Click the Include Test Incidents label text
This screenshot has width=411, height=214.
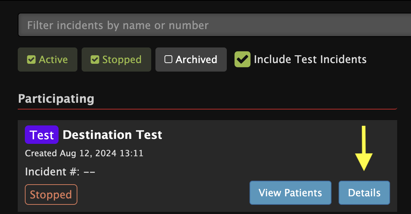[310, 60]
